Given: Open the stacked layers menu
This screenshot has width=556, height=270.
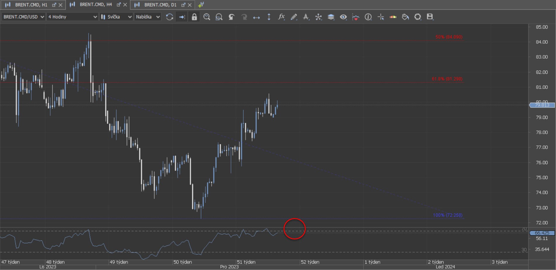Looking at the screenshot, I should (x=331, y=17).
